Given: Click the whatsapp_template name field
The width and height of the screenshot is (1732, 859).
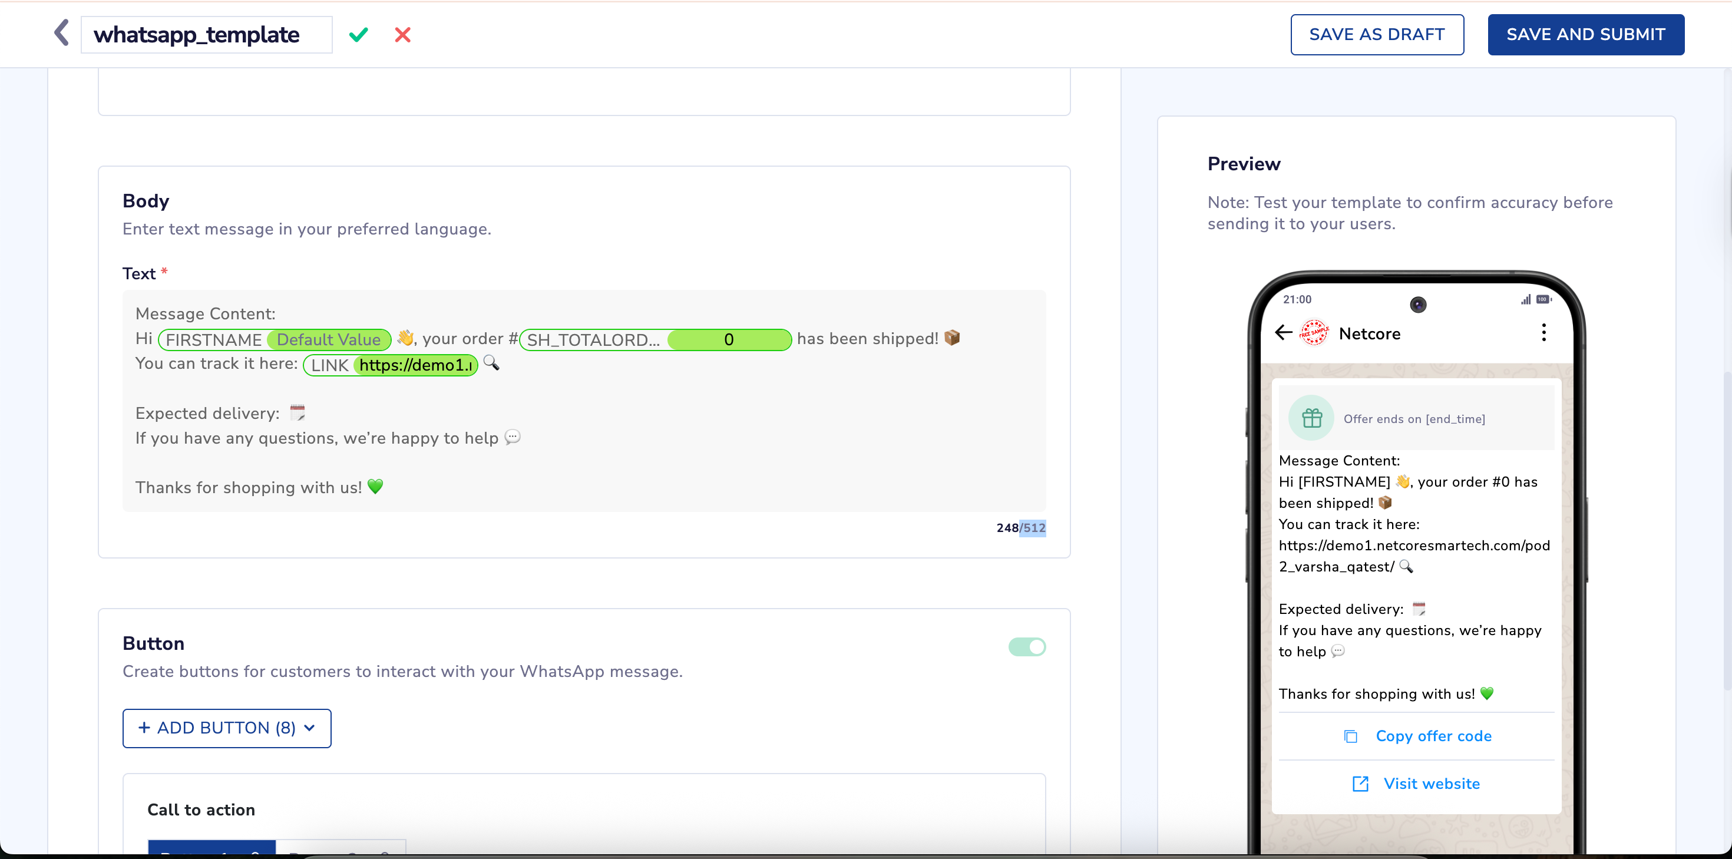Looking at the screenshot, I should 206,35.
